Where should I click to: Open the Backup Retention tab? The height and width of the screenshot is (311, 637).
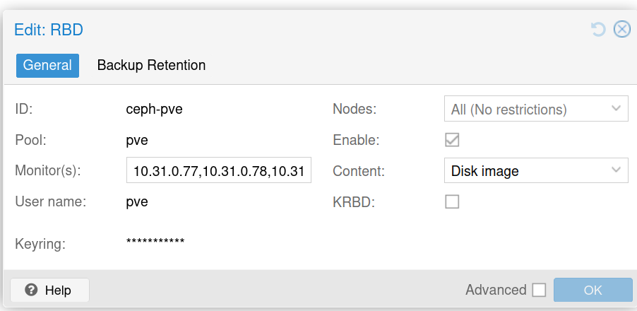[x=151, y=66]
